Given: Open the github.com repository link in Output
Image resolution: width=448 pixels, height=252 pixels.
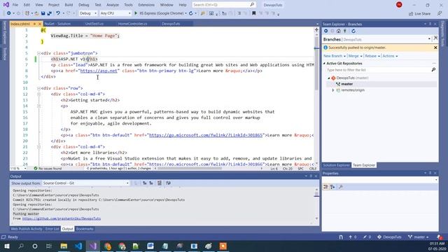Looking at the screenshot, I should pyautogui.click(x=62, y=218).
